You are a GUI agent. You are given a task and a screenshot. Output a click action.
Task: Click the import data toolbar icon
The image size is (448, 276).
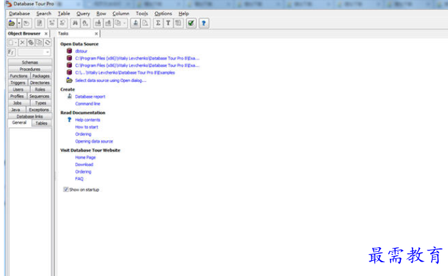(x=98, y=23)
